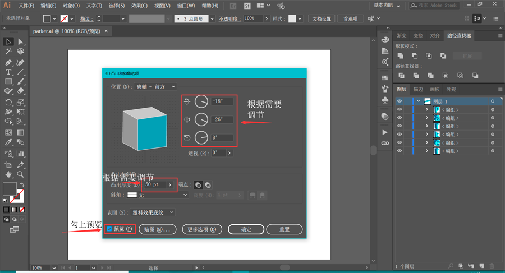Select the Selection tool arrow
This screenshot has width=505, height=273.
click(x=8, y=41)
